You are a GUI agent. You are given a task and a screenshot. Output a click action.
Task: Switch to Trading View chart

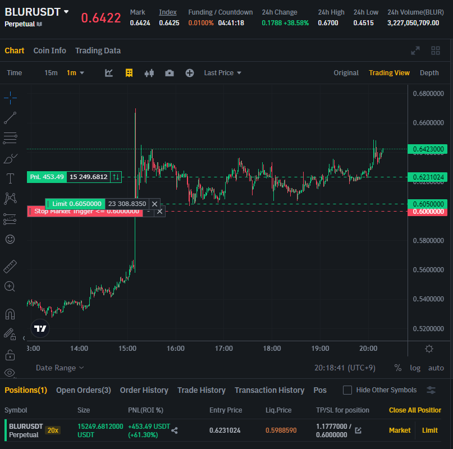pyautogui.click(x=389, y=73)
